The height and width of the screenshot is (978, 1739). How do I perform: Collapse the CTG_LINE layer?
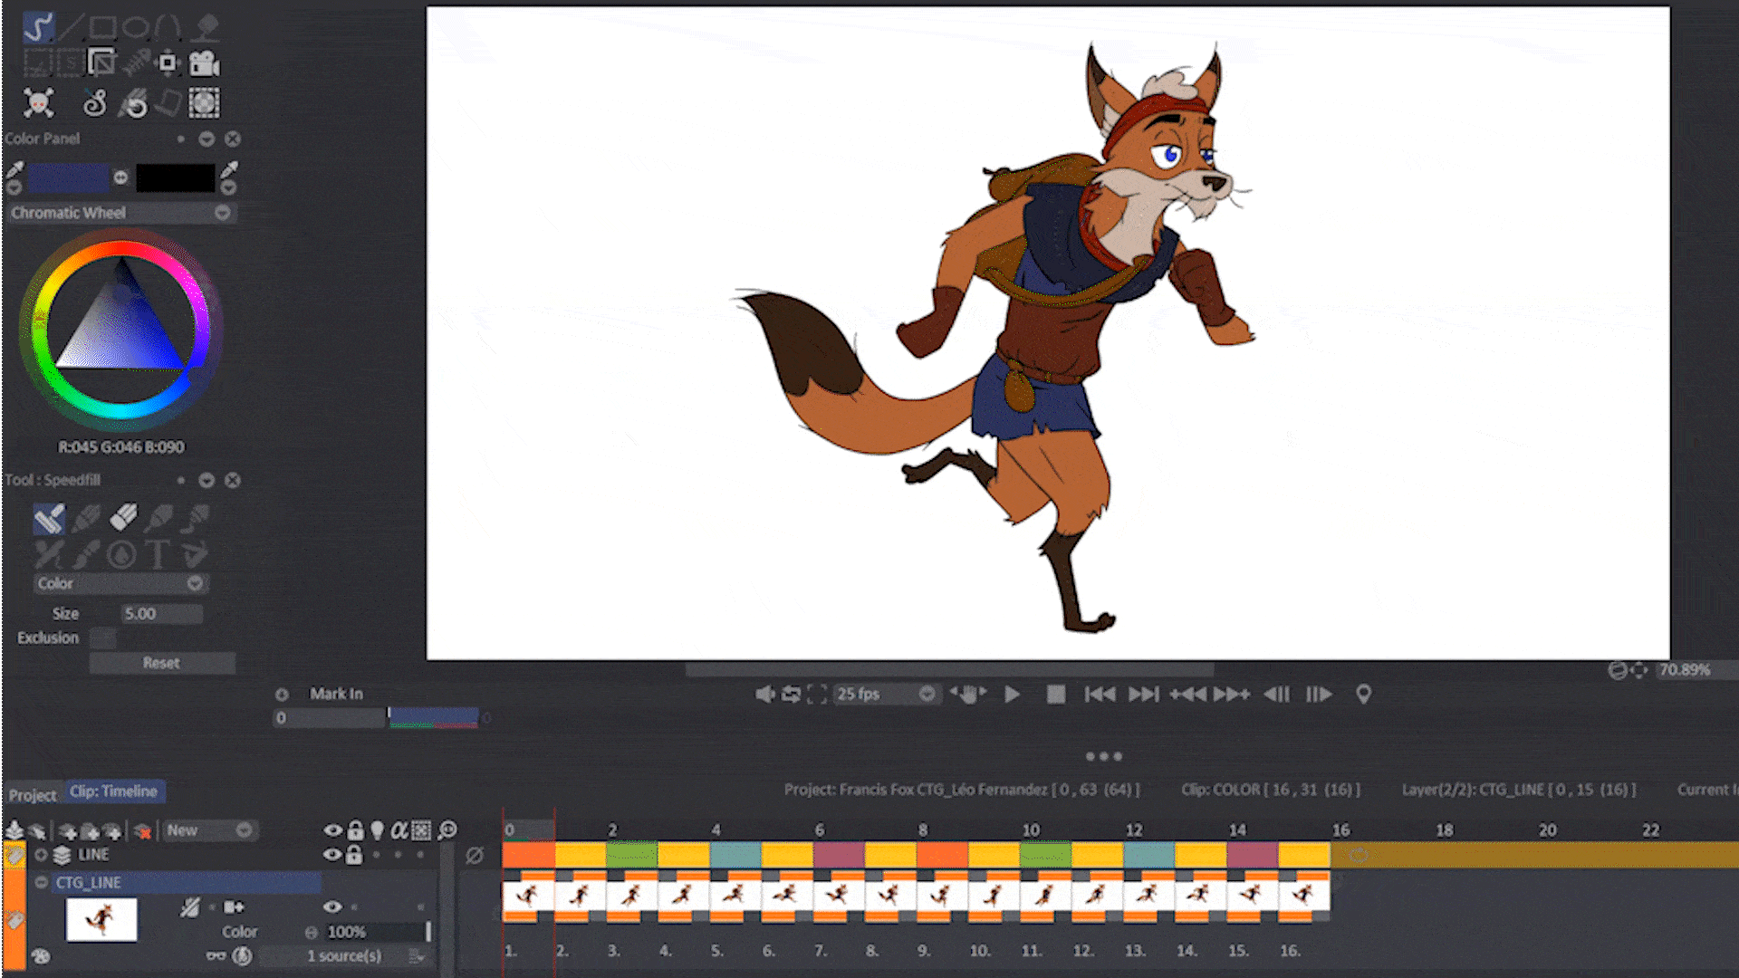tap(42, 883)
